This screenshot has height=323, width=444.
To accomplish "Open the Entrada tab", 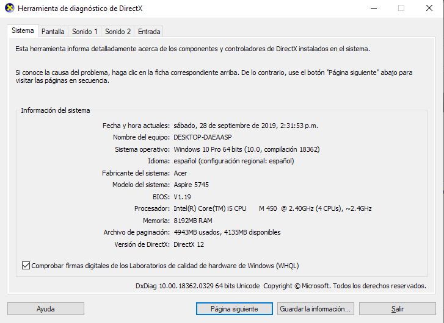I will pos(149,31).
